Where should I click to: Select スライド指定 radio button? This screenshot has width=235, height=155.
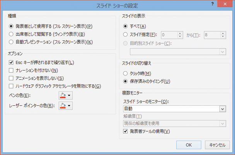click(125, 34)
